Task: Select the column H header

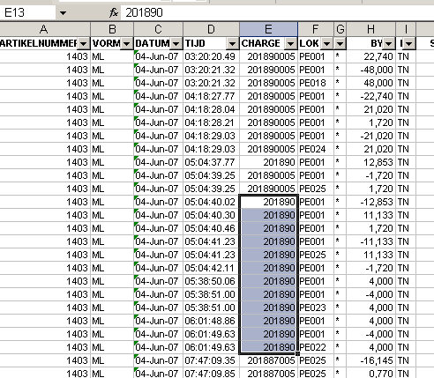Action: (371, 29)
